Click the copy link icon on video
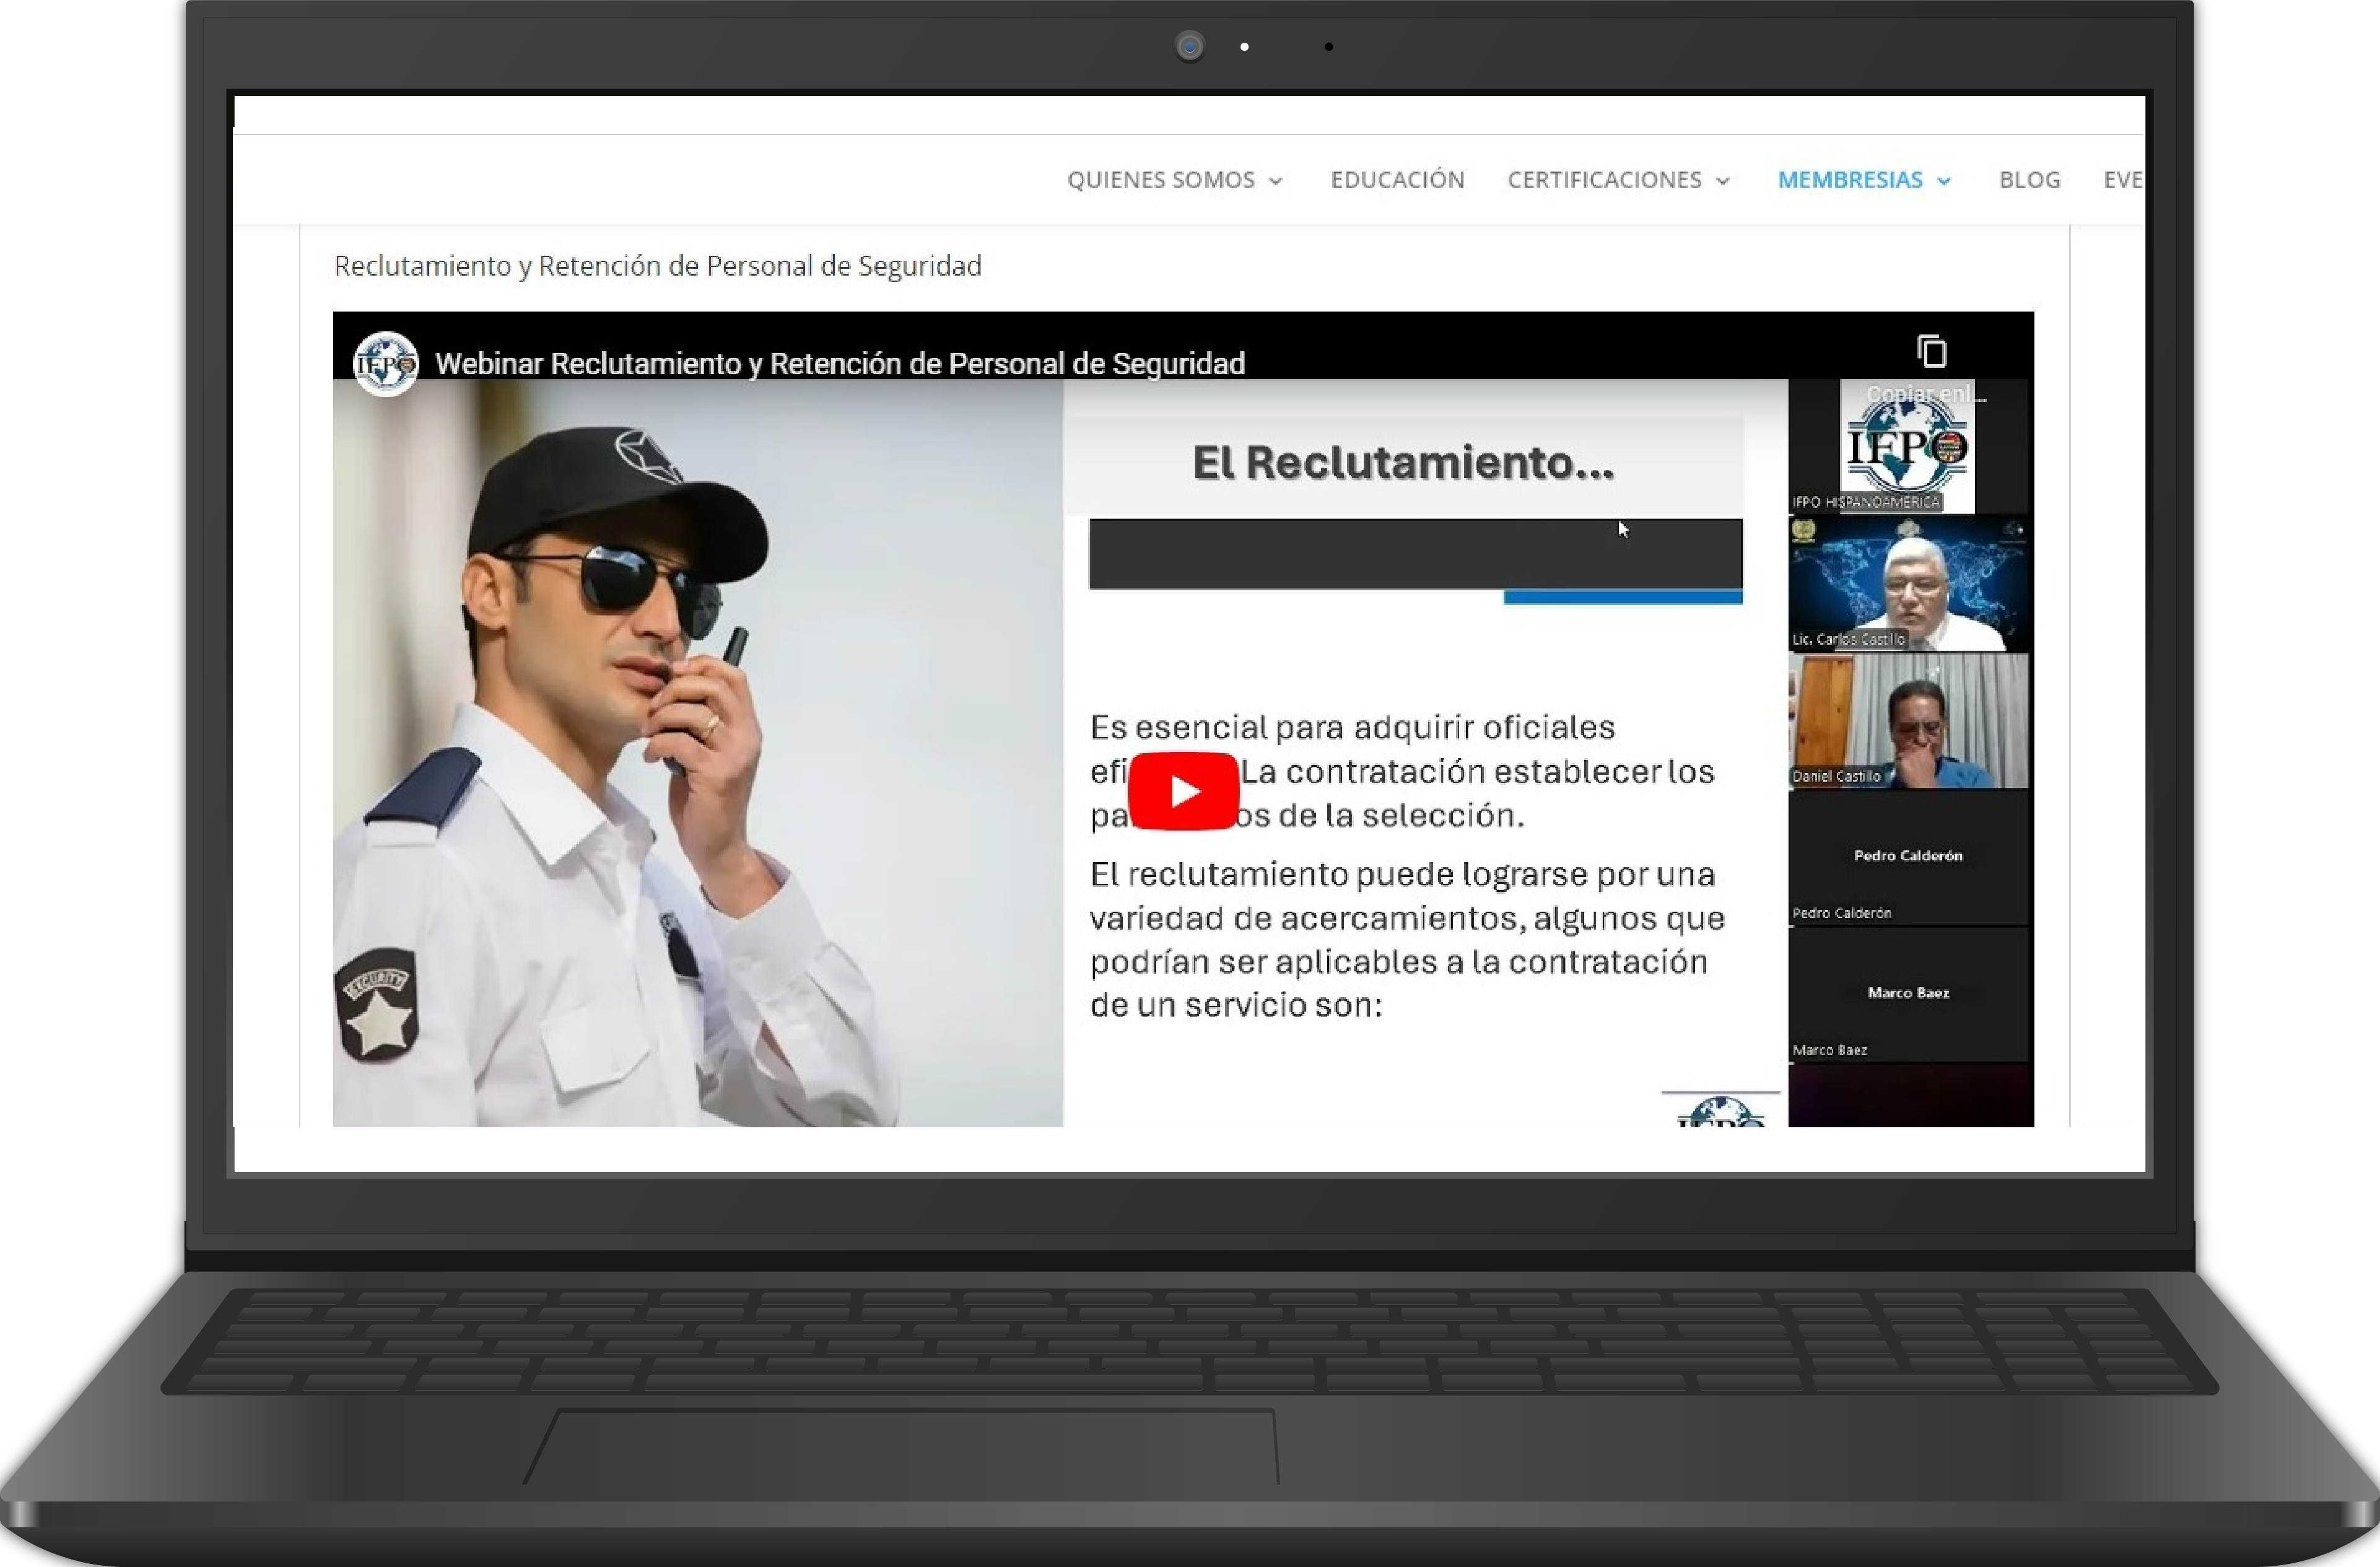This screenshot has height=1567, width=2380. tap(1931, 352)
